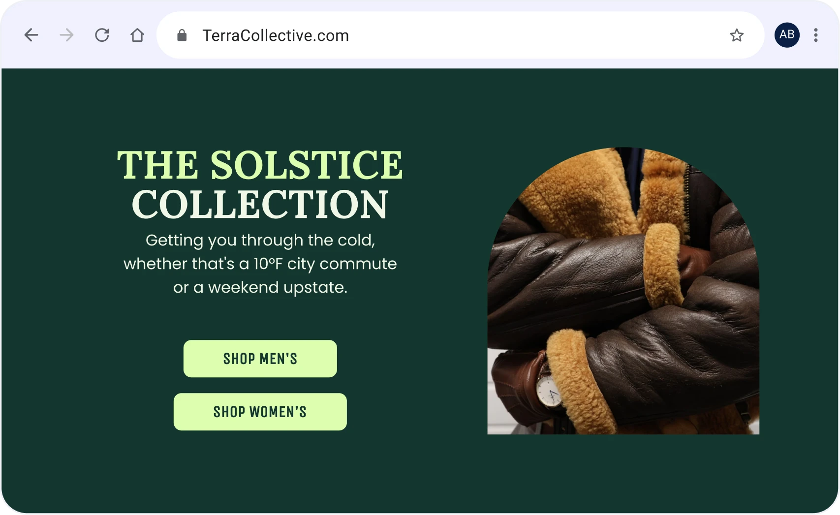Click "Getting you through the cold," line
This screenshot has width=840, height=515.
click(260, 240)
